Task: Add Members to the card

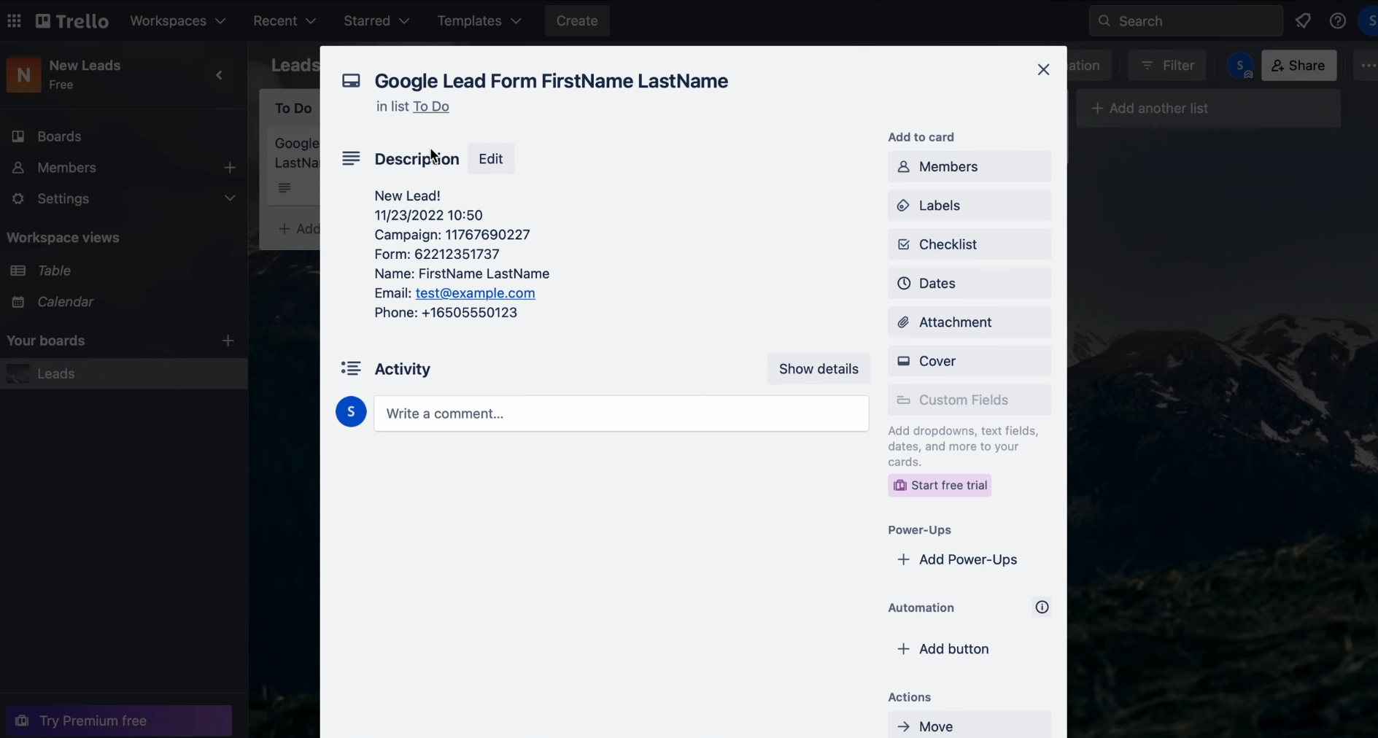Action: tap(969, 167)
